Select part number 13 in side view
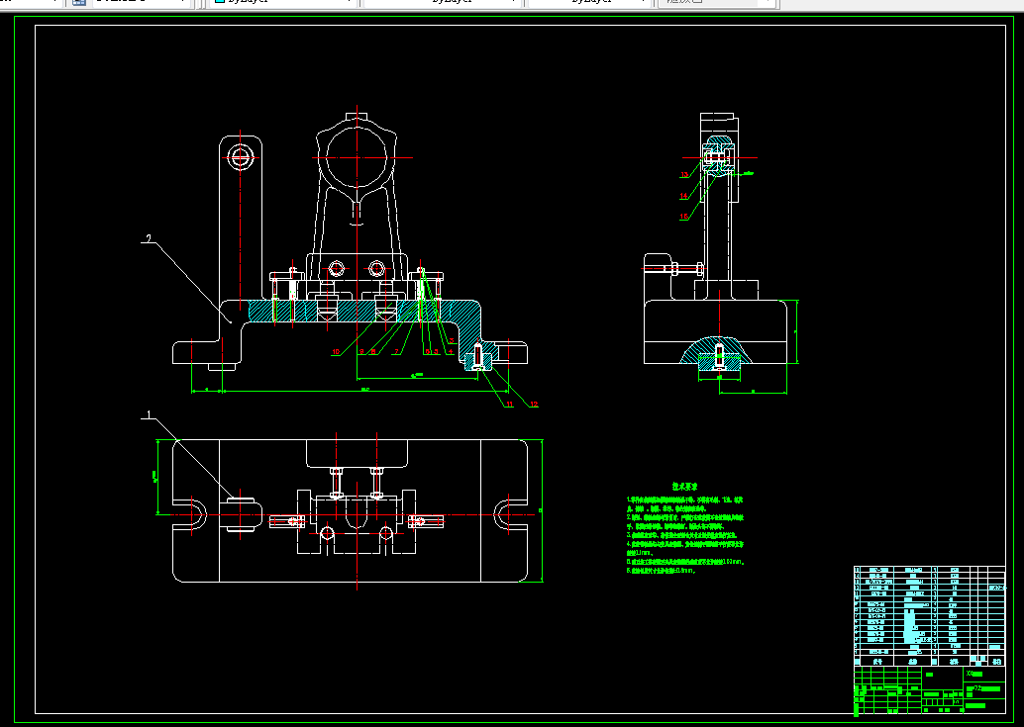The height and width of the screenshot is (727, 1024). click(683, 175)
